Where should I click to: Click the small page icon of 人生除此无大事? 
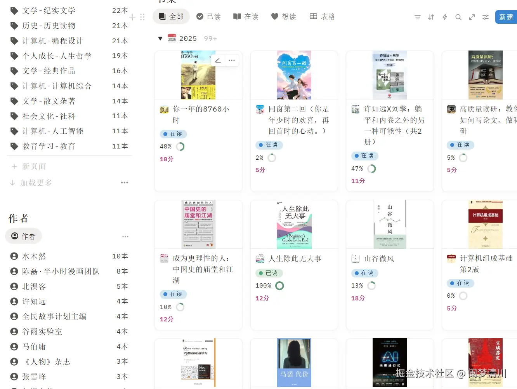(260, 258)
